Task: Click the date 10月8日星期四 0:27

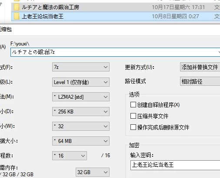Action: pyautogui.click(x=175, y=16)
